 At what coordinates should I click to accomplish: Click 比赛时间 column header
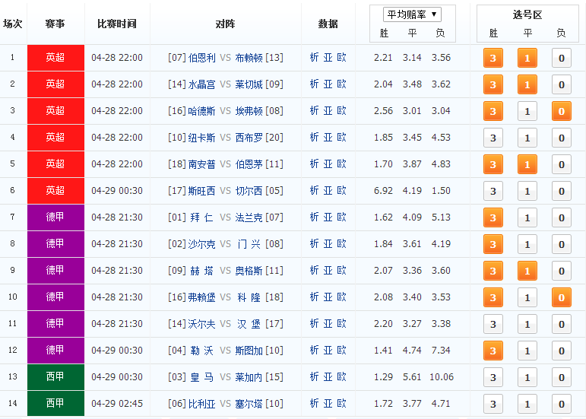coord(117,24)
